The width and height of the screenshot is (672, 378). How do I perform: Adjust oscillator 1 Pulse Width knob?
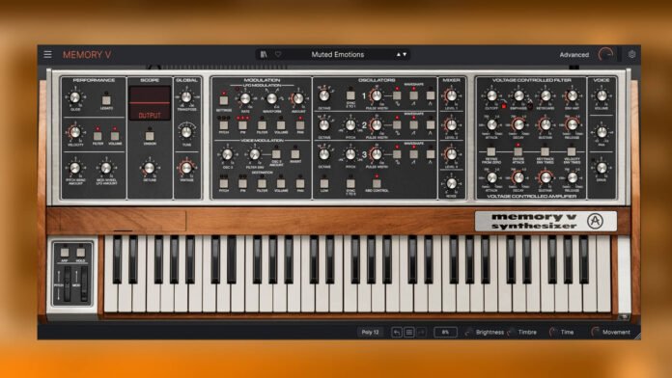[x=377, y=95]
